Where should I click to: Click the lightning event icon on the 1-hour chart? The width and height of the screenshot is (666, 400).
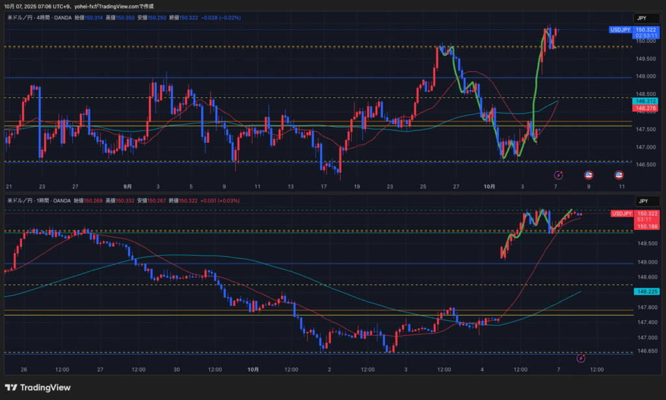pyautogui.click(x=581, y=358)
